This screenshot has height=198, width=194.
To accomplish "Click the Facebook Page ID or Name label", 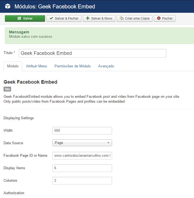I will [x=25, y=156].
